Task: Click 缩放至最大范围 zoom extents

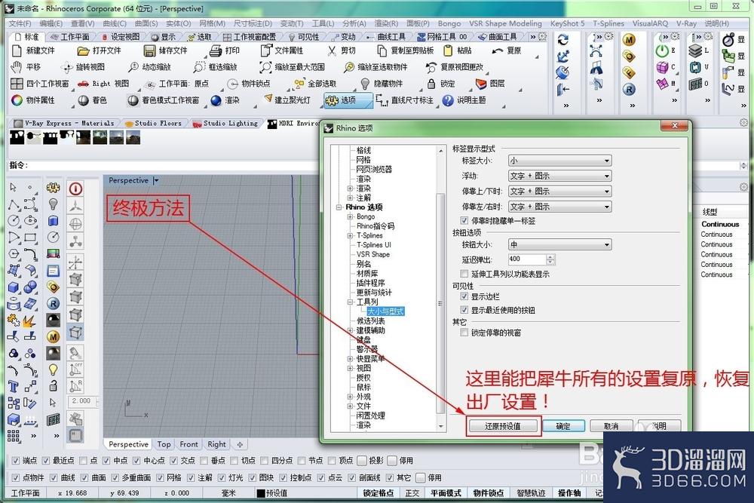Action: point(265,67)
